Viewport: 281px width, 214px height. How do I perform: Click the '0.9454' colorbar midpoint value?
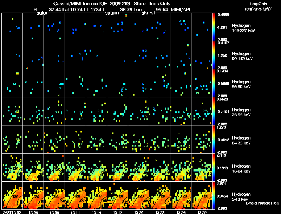pos(222,196)
